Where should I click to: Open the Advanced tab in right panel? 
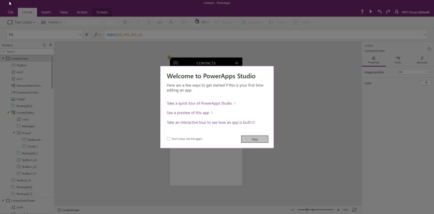point(422,60)
